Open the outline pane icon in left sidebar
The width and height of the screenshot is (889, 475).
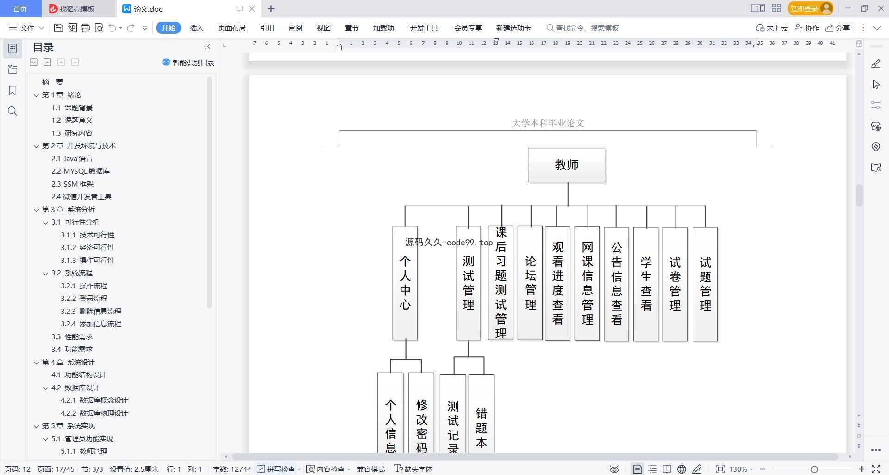pyautogui.click(x=13, y=69)
